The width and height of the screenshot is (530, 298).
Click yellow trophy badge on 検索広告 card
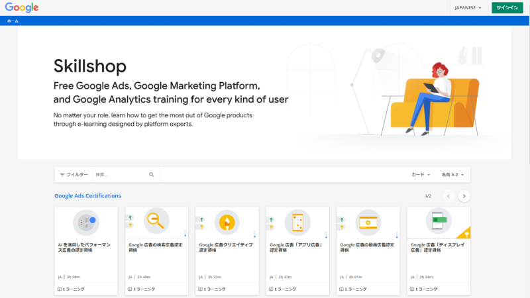point(130,225)
